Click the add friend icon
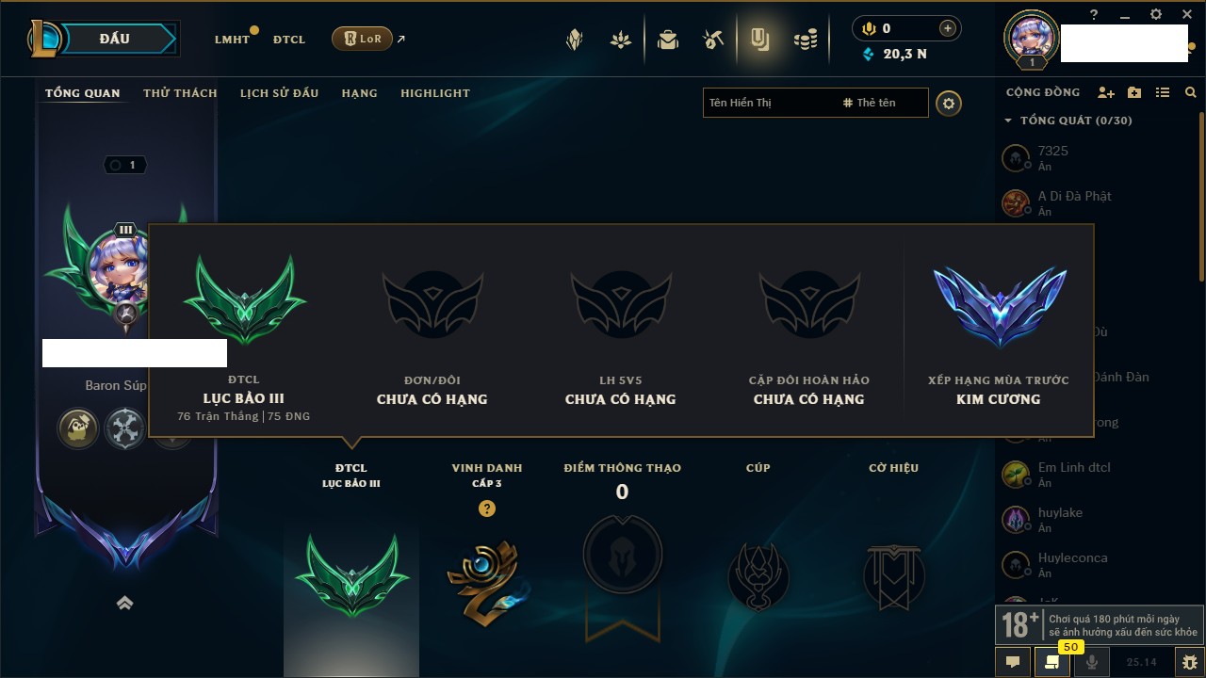The width and height of the screenshot is (1206, 678). pyautogui.click(x=1106, y=92)
